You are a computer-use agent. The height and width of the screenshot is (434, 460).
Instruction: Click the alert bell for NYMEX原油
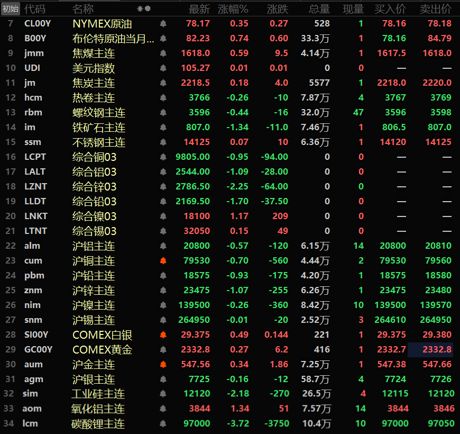(x=163, y=24)
